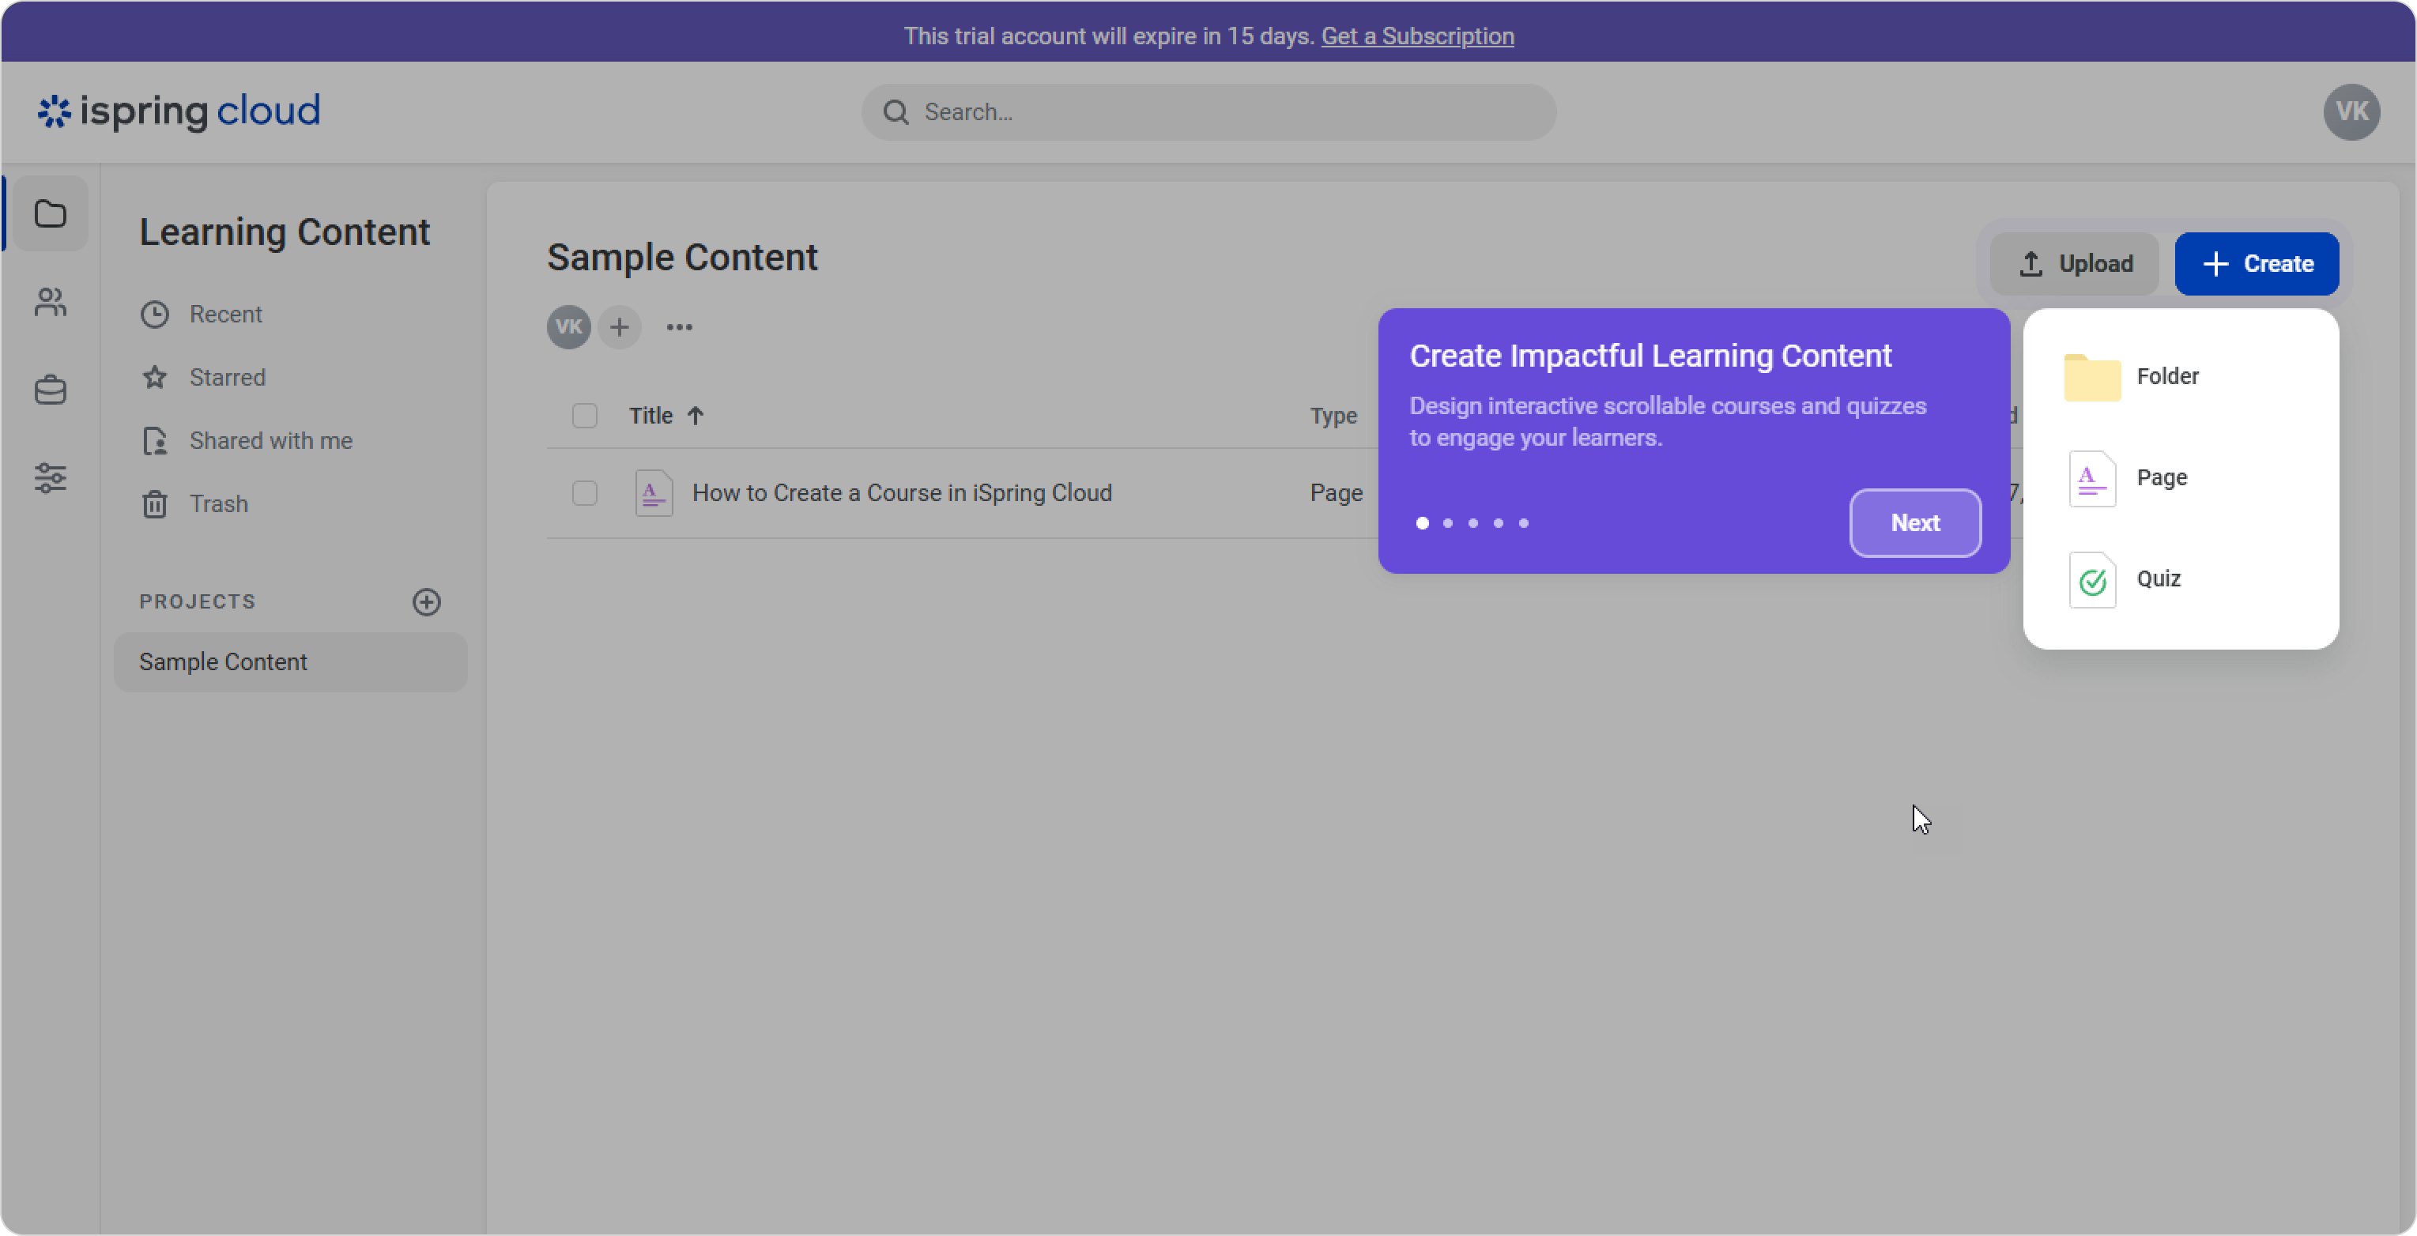This screenshot has width=2417, height=1236.
Task: Click the Create button dropdown
Action: coord(2257,264)
